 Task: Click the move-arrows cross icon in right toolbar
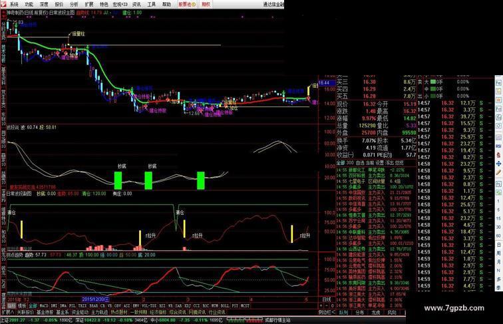tap(499, 164)
